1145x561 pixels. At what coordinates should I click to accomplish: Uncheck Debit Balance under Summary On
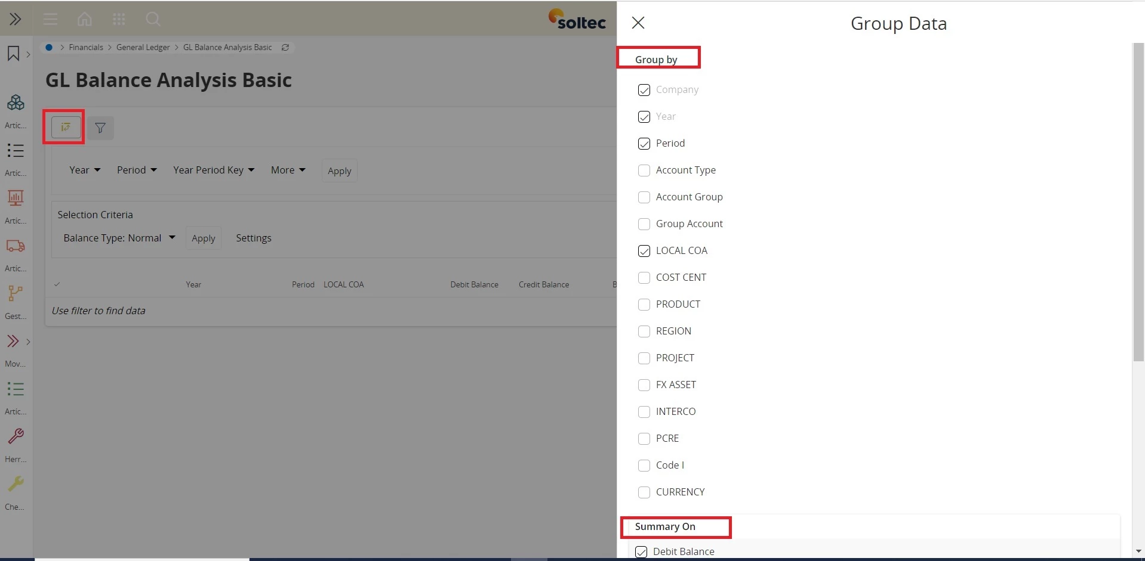pos(641,552)
